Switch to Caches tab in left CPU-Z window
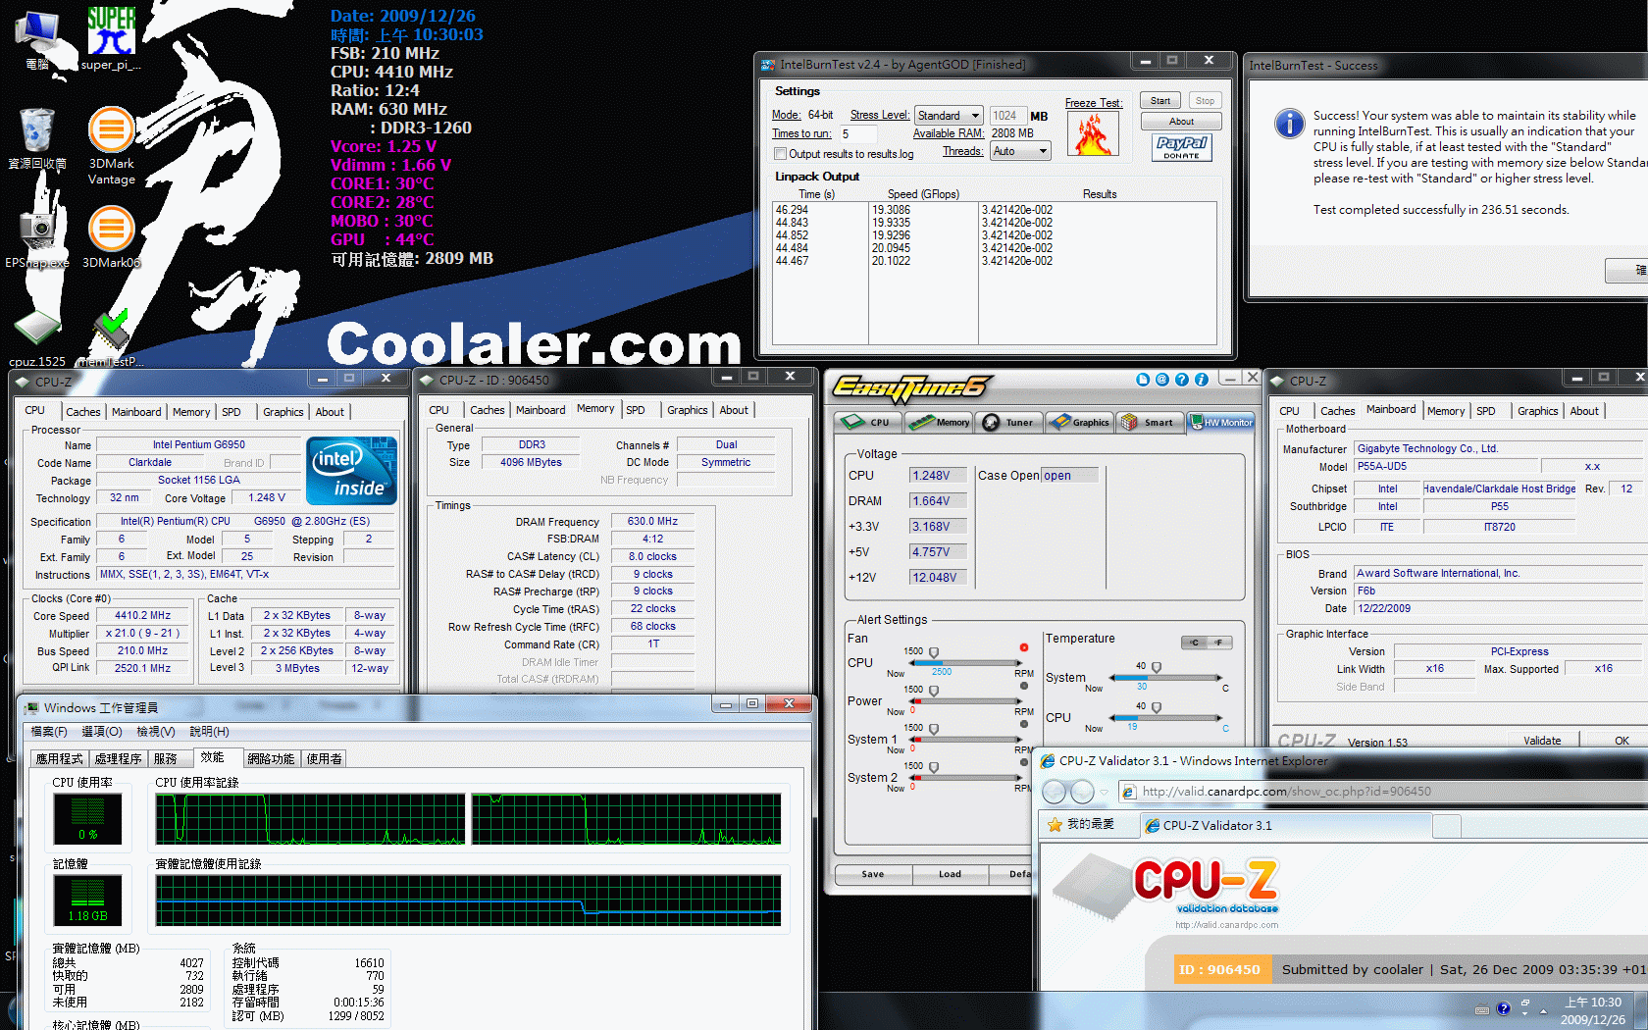Image resolution: width=1648 pixels, height=1030 pixels. (x=82, y=412)
